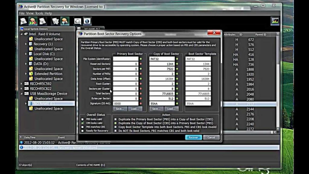
Task: Click the bar chart icon in the toolbar
Action: click(x=275, y=21)
